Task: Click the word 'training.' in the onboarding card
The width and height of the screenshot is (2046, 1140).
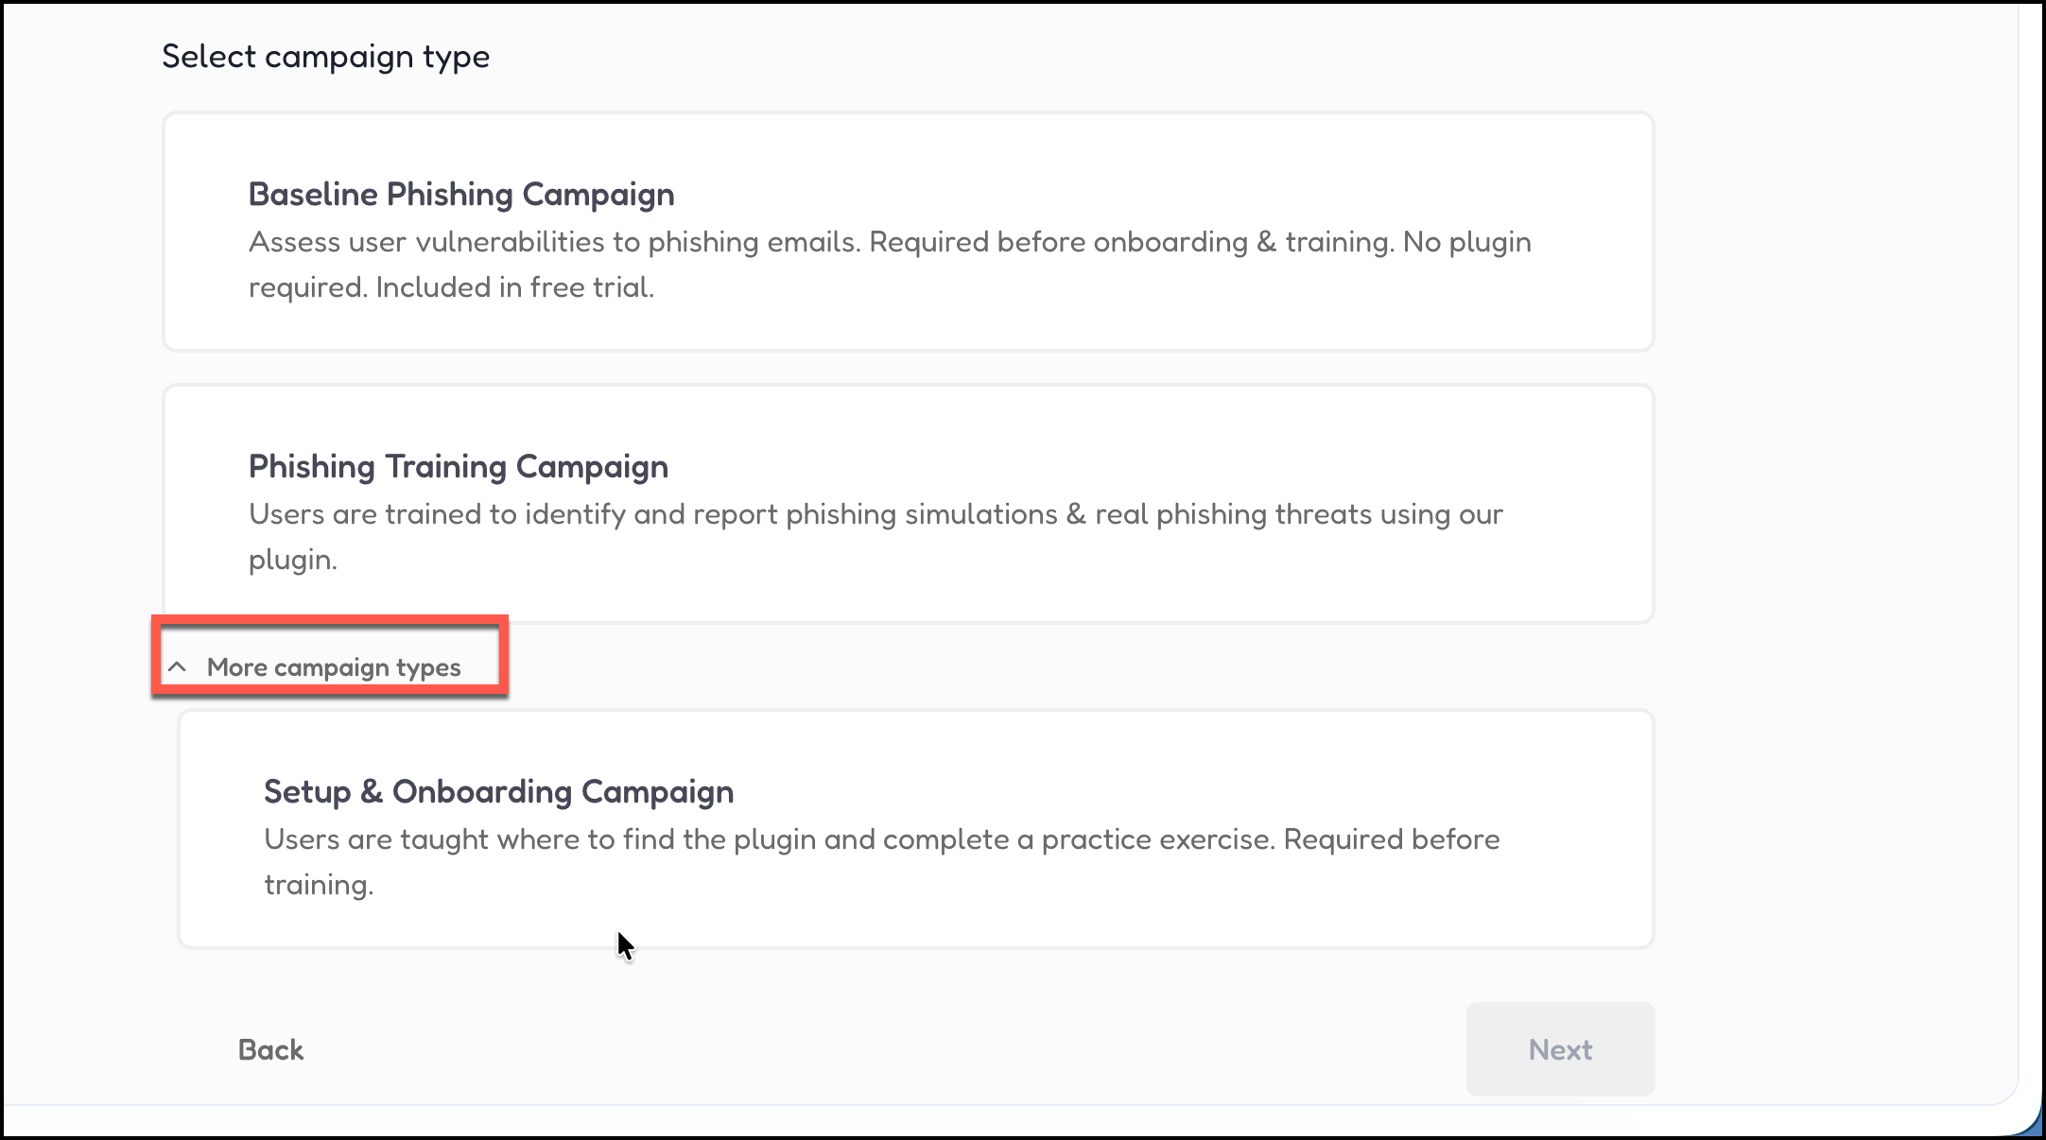Action: [x=319, y=886]
